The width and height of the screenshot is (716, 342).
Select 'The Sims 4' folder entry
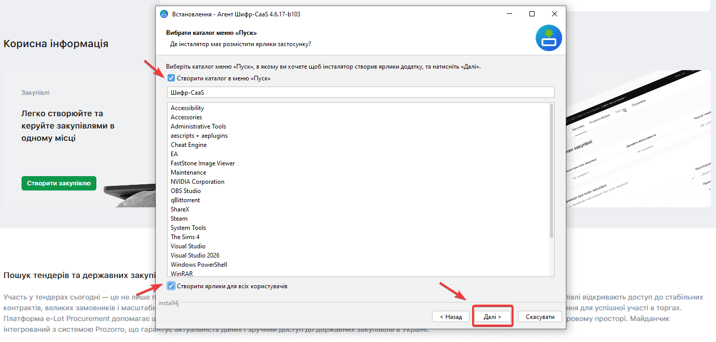(185, 237)
